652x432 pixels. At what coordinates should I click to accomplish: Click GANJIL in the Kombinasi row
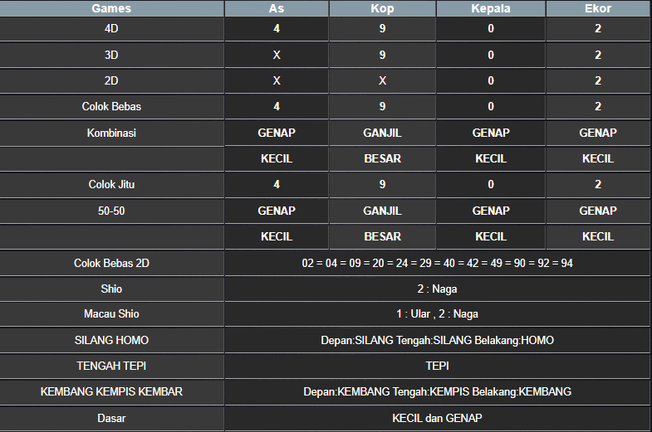click(x=382, y=133)
